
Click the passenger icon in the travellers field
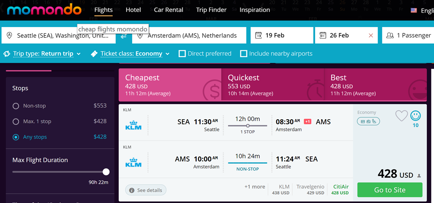[x=390, y=36]
